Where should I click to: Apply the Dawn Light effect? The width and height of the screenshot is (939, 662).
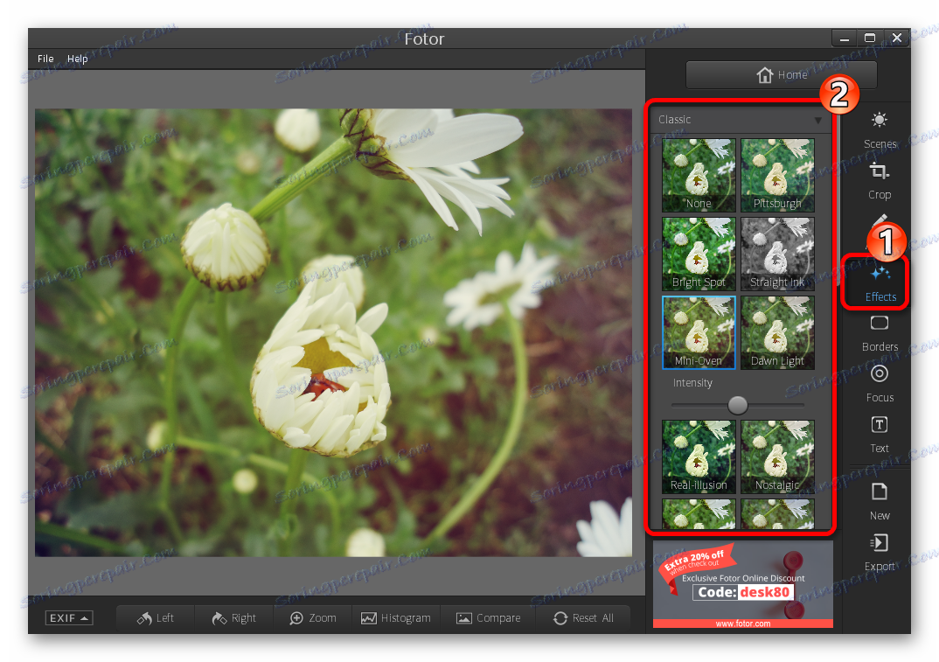pos(777,332)
